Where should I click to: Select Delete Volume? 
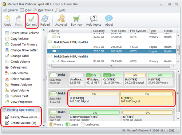[18, 79]
